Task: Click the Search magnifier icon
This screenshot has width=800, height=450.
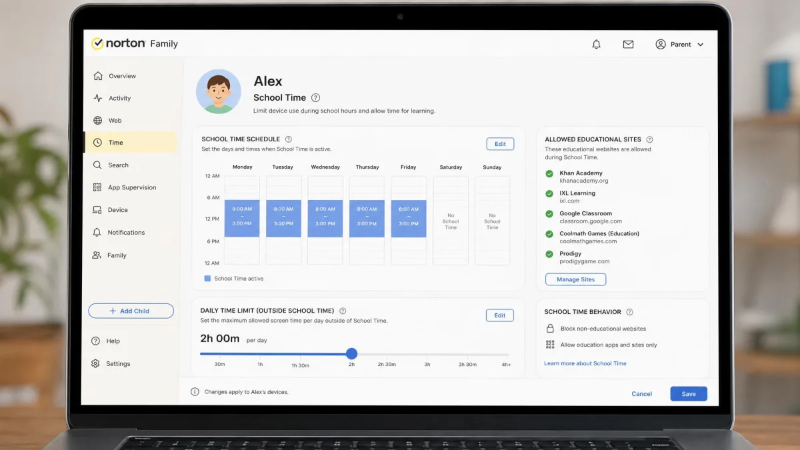Action: click(97, 165)
